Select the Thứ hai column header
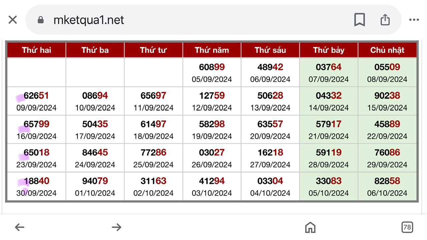Viewport: 427px width, 240px height. pos(36,50)
